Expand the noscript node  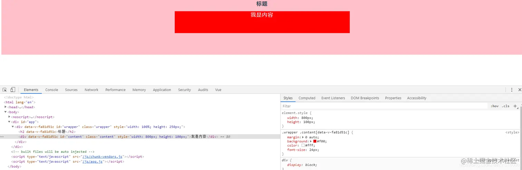pyautogui.click(x=9, y=117)
